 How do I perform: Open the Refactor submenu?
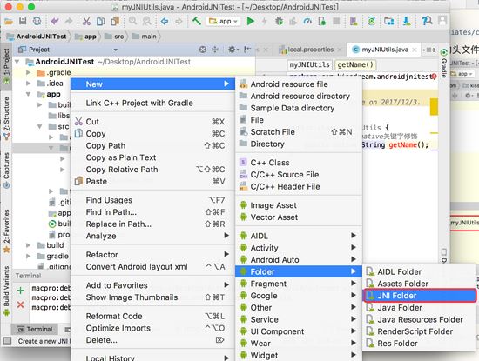152,255
